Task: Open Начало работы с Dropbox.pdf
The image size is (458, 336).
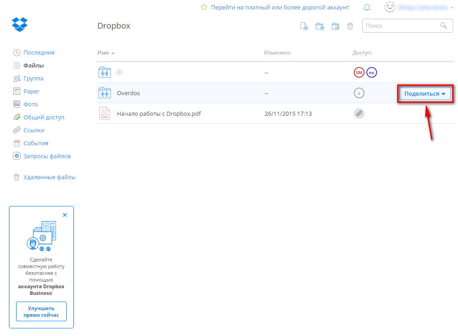Action: pyautogui.click(x=159, y=114)
